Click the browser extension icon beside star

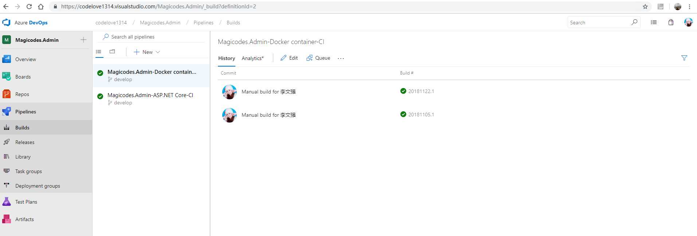[x=661, y=7]
